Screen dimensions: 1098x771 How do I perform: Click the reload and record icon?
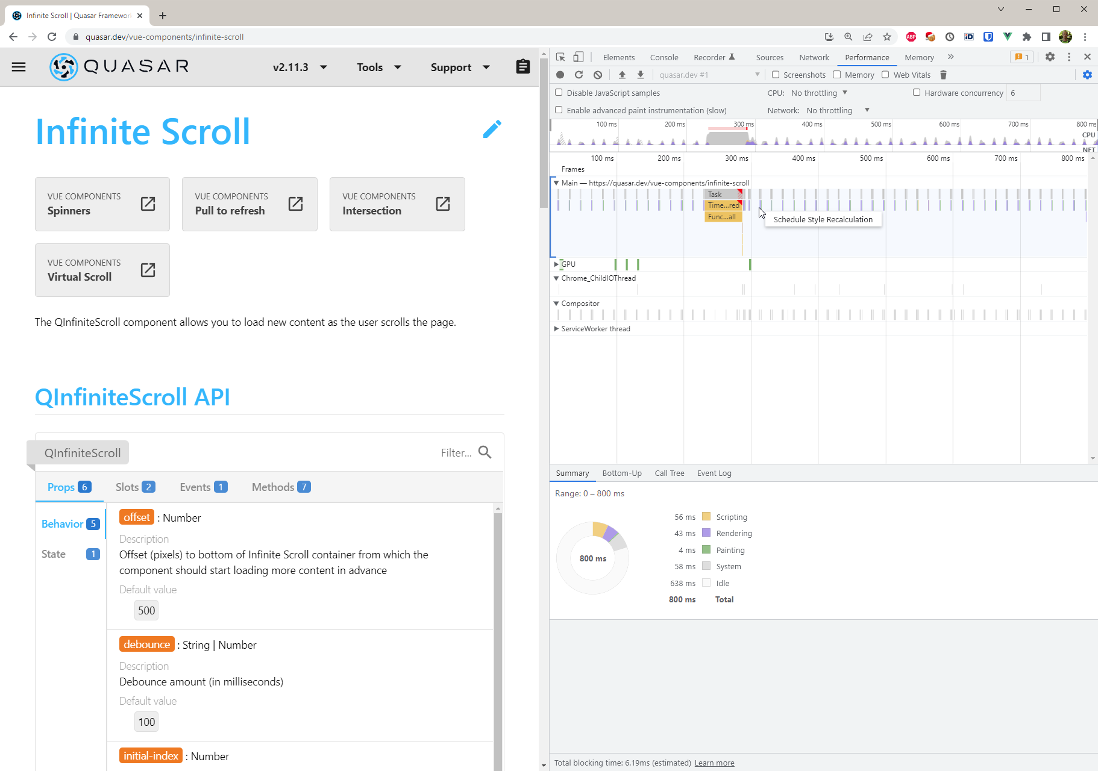579,75
